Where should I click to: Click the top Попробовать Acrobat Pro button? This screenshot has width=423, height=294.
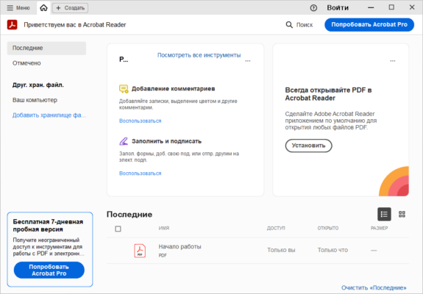tap(369, 24)
